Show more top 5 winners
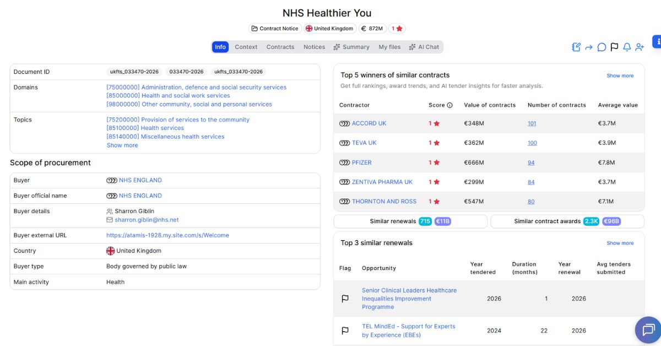Viewport: 661px width, 346px height. click(620, 75)
